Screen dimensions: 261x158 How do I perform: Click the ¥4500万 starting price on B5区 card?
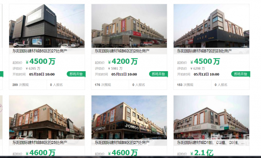[40, 61]
